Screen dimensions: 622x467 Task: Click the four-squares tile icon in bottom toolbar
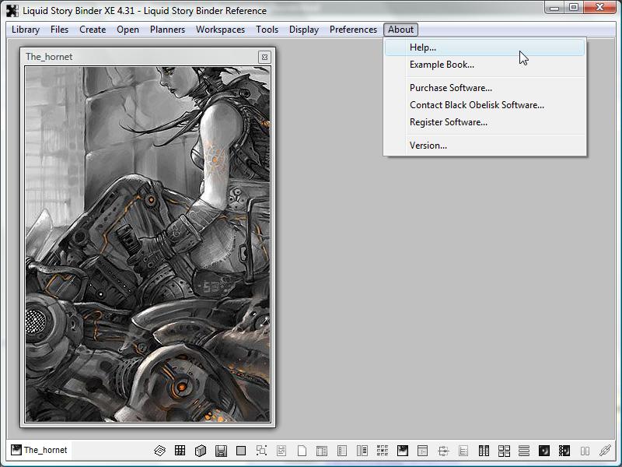(504, 451)
